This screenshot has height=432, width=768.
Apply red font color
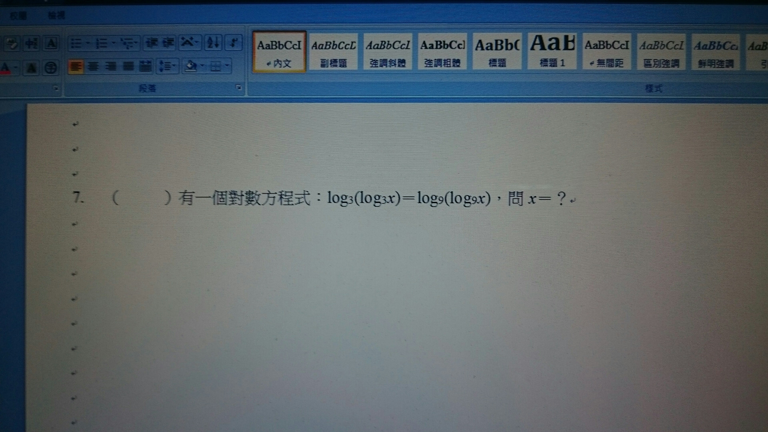tap(5, 68)
